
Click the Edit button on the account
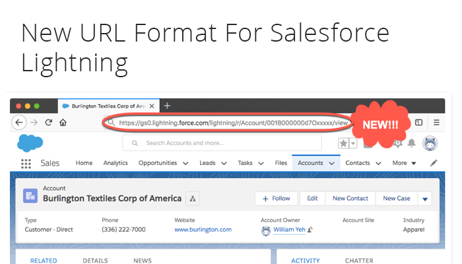312,199
